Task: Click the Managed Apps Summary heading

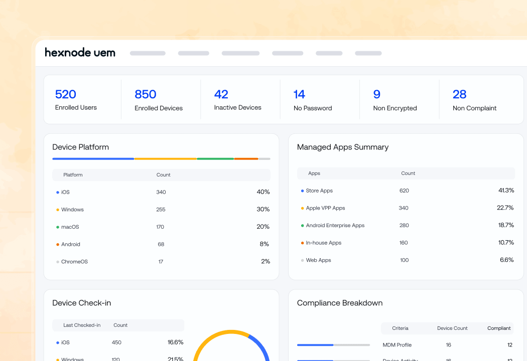Action: 343,147
